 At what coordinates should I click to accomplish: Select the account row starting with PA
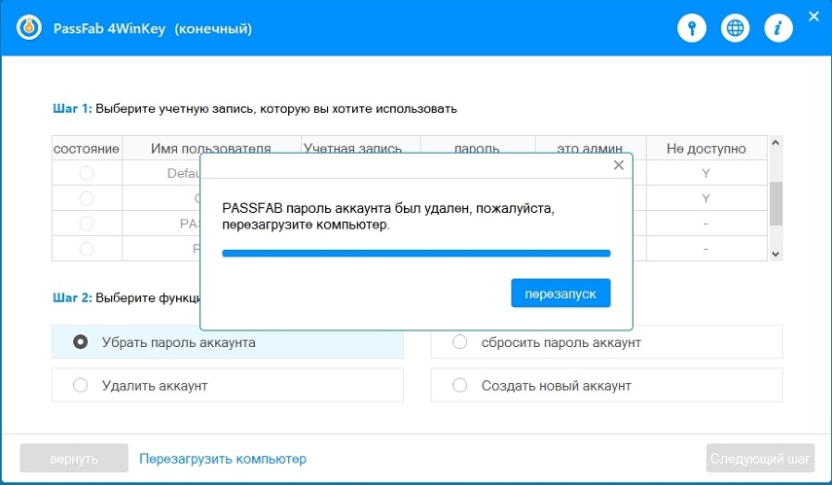click(87, 224)
